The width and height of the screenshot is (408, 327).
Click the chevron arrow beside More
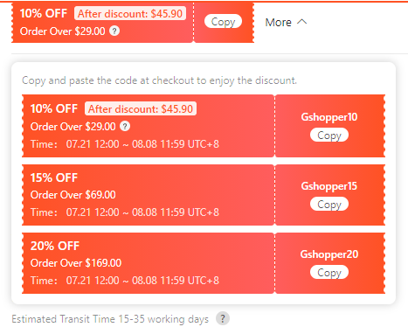[302, 22]
